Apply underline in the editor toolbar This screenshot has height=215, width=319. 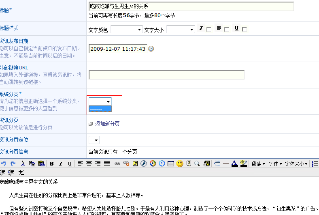[x=70, y=163]
